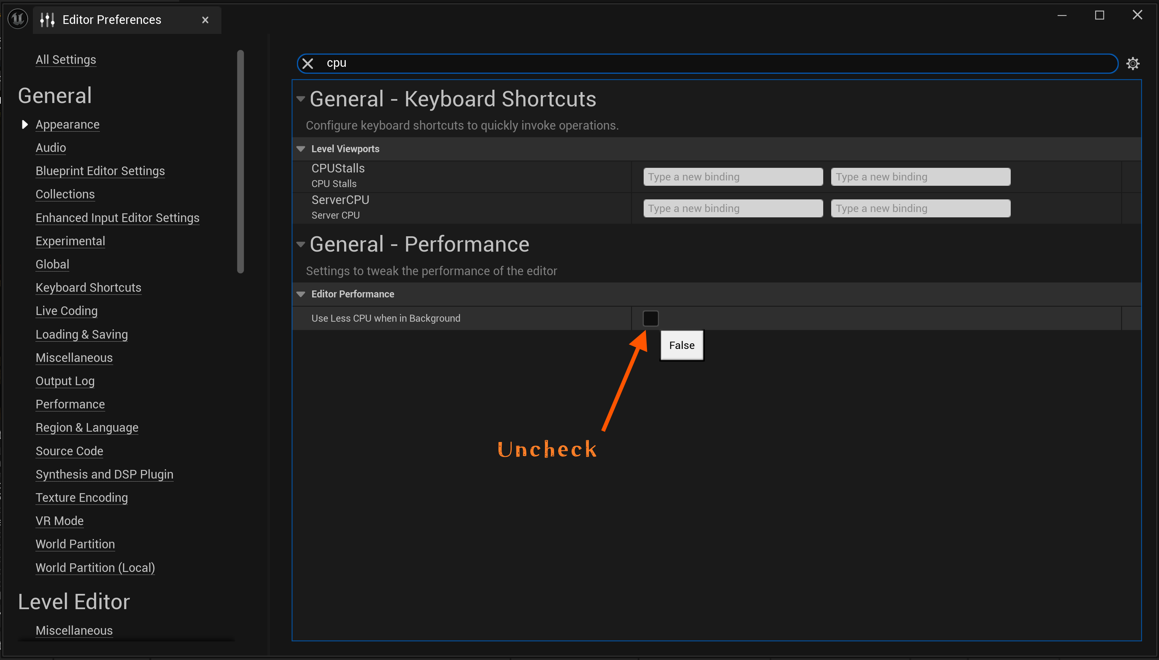1159x660 pixels.
Task: Toggle Use Less CPU when in Background
Action: [x=651, y=318]
